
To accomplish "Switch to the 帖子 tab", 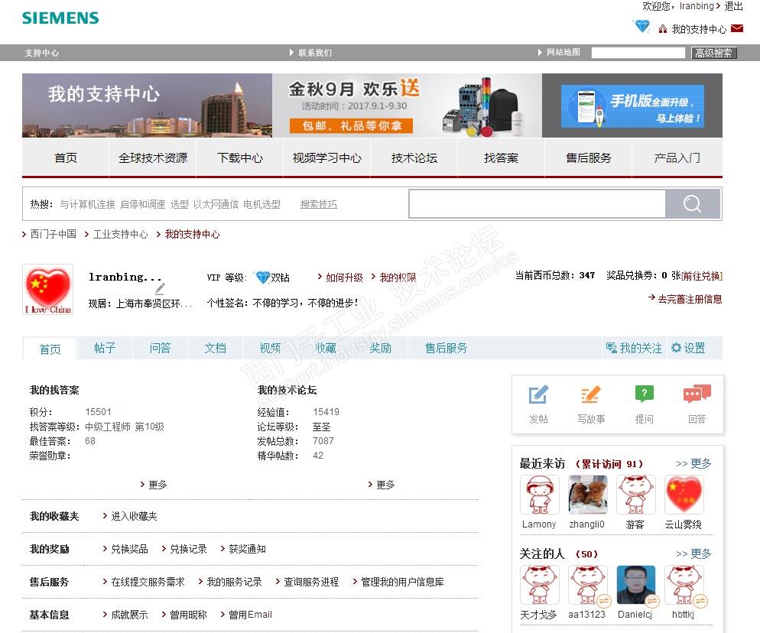I will pyautogui.click(x=105, y=348).
